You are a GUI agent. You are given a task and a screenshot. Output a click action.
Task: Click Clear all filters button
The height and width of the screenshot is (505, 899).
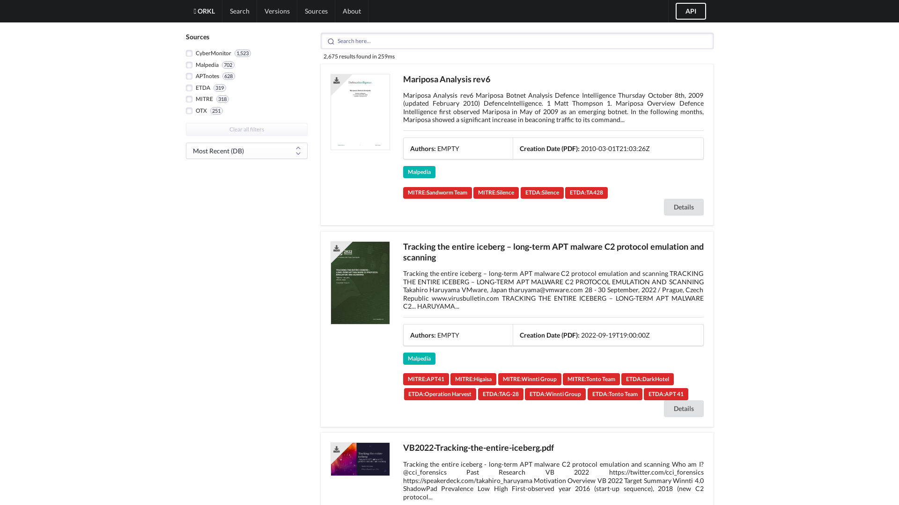(x=247, y=130)
